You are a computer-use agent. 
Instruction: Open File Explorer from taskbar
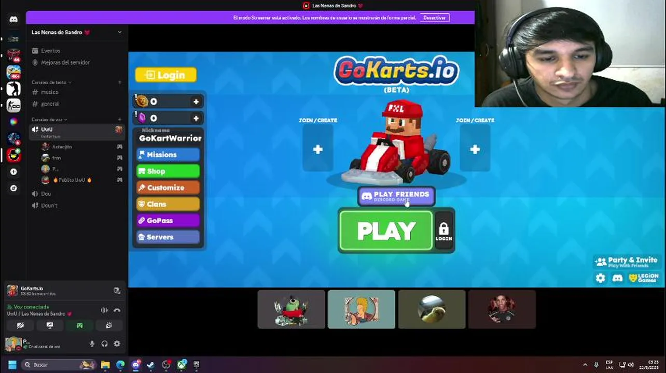click(x=105, y=365)
